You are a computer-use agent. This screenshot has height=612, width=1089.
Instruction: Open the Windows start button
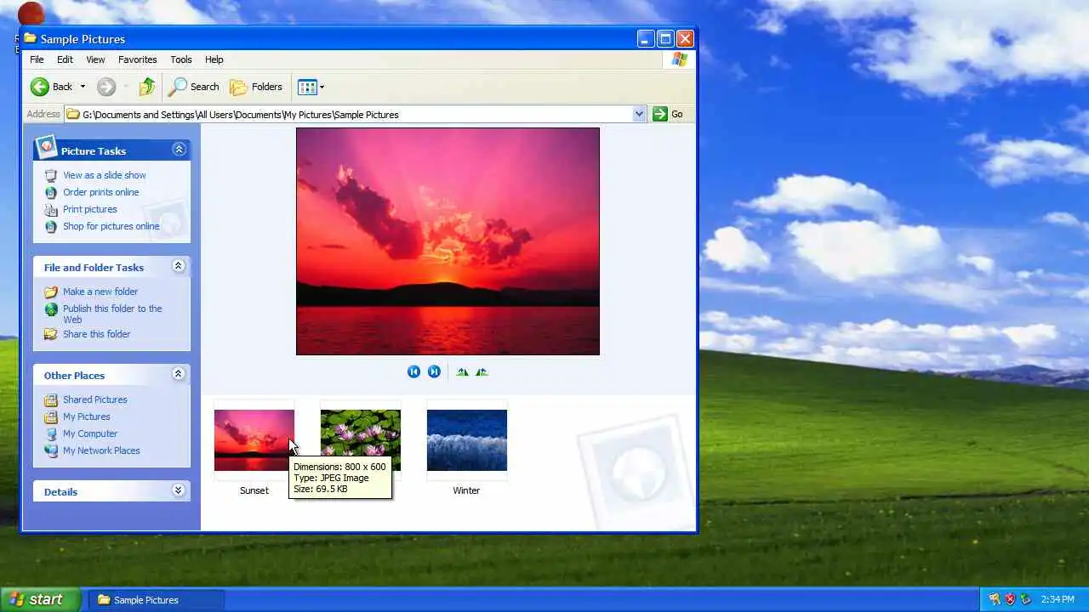click(40, 599)
